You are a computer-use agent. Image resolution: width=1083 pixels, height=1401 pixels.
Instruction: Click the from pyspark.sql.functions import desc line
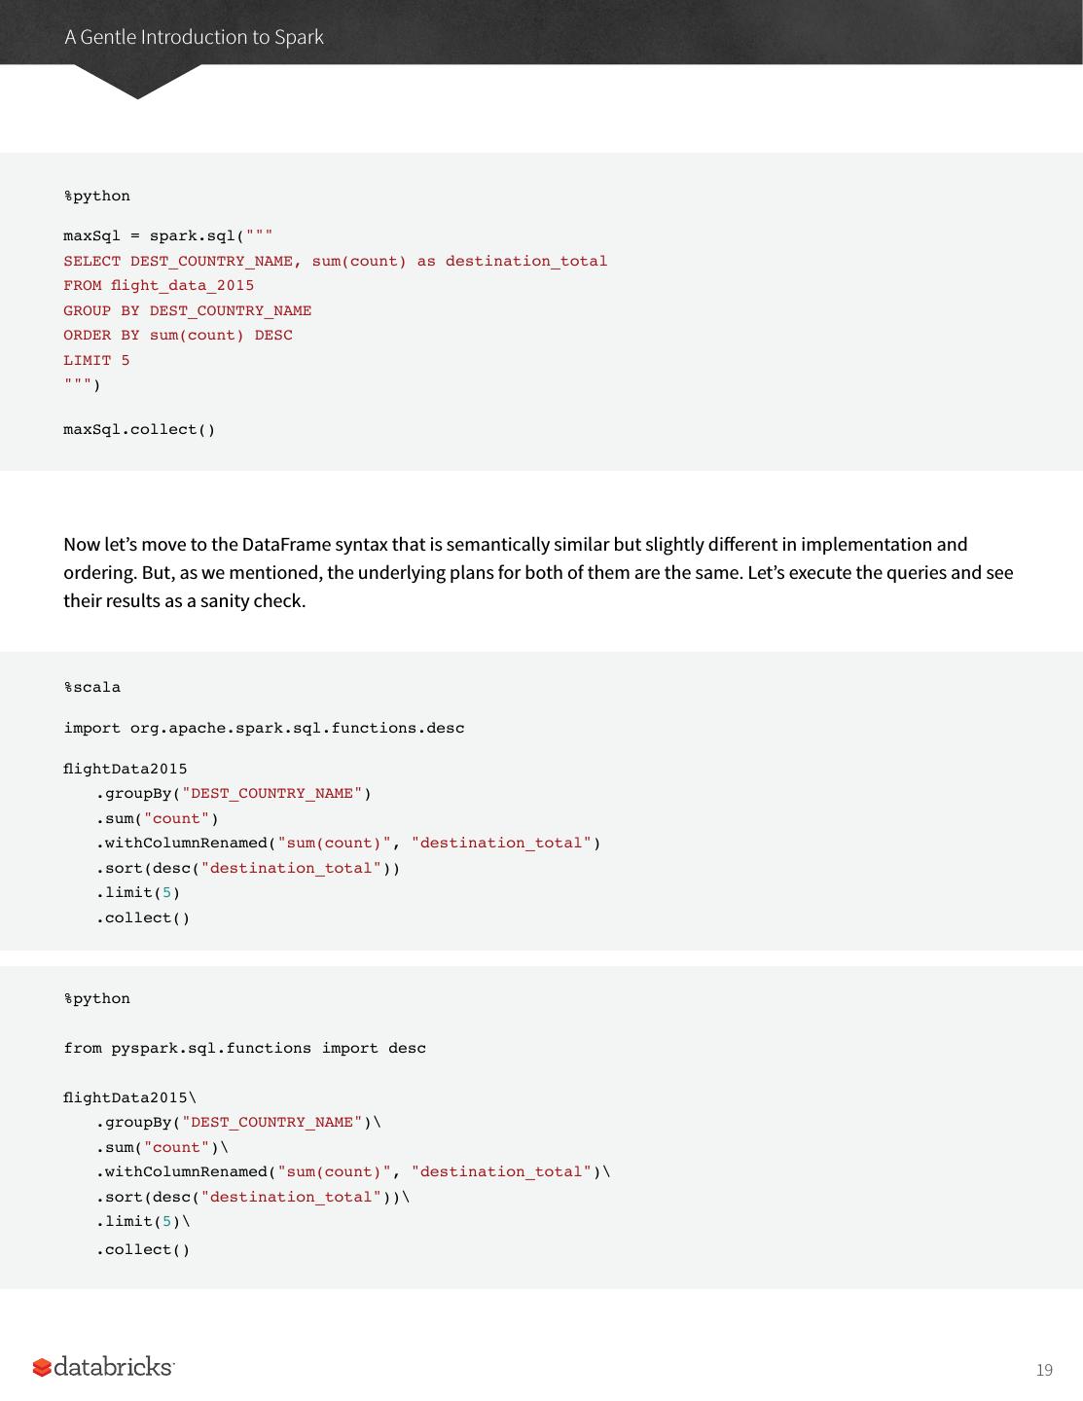[x=244, y=1049]
